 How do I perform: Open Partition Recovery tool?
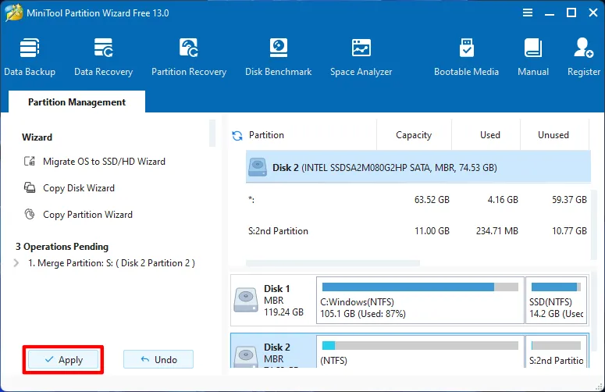189,56
